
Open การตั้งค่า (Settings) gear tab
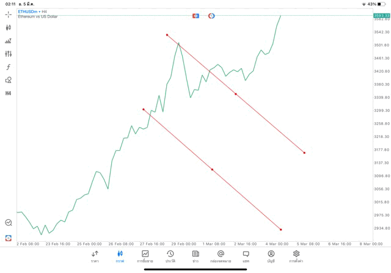[296, 256]
